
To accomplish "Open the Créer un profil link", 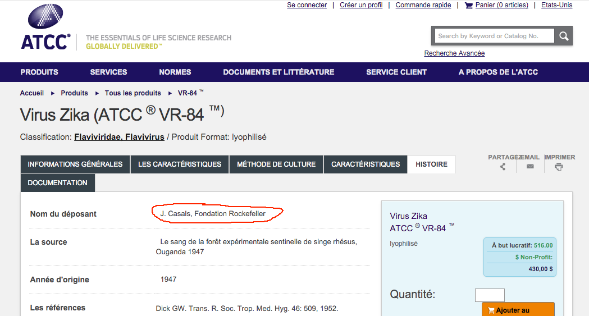I will coord(361,5).
